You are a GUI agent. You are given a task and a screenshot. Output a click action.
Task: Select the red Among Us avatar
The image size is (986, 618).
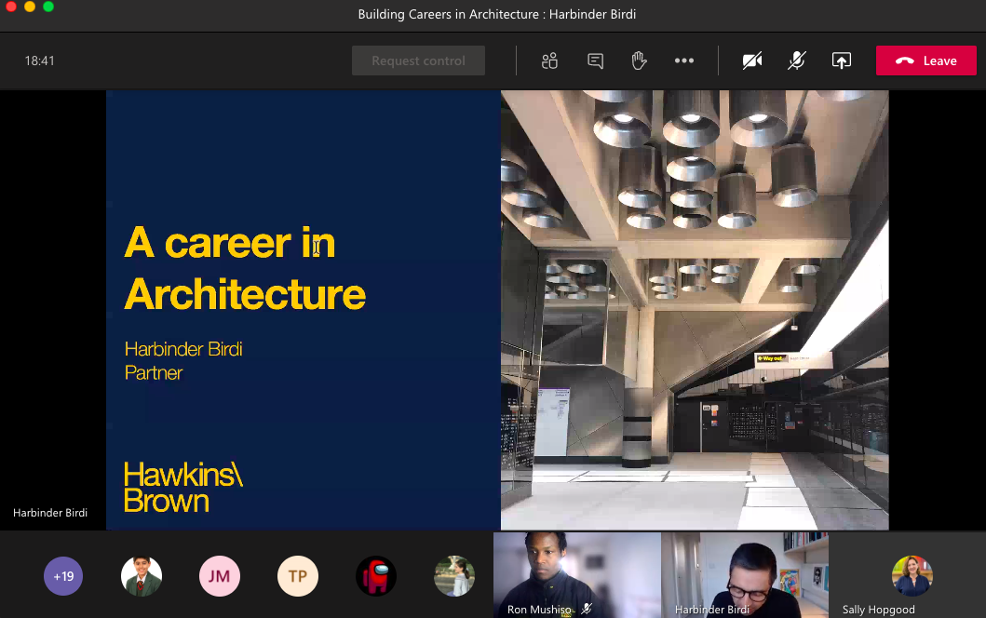point(376,576)
